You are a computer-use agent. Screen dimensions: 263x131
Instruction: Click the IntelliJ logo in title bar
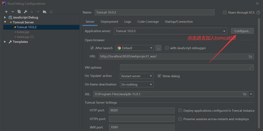pyautogui.click(x=4, y=4)
